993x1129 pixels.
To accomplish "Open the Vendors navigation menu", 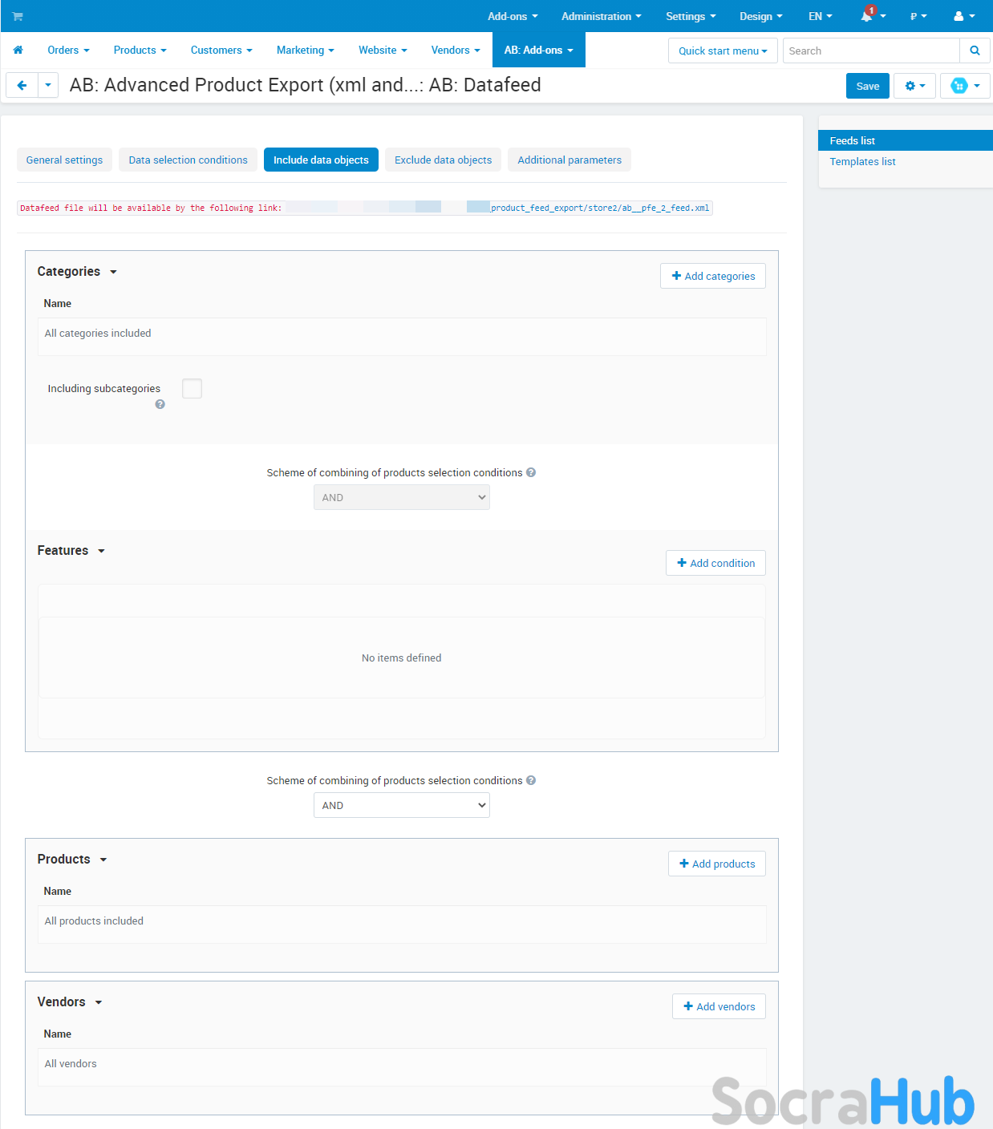I will point(456,50).
